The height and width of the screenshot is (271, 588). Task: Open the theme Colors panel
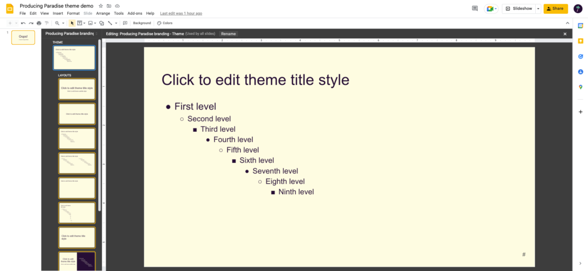tap(165, 23)
